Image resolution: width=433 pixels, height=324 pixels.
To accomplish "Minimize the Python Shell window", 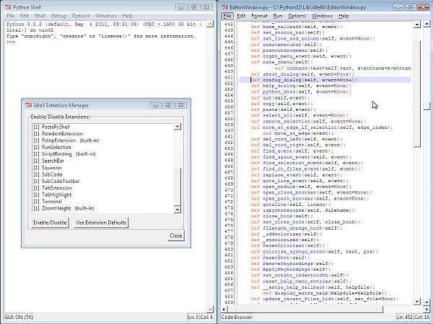I will 181,7.
